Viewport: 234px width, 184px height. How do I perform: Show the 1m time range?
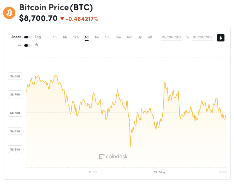point(107,37)
